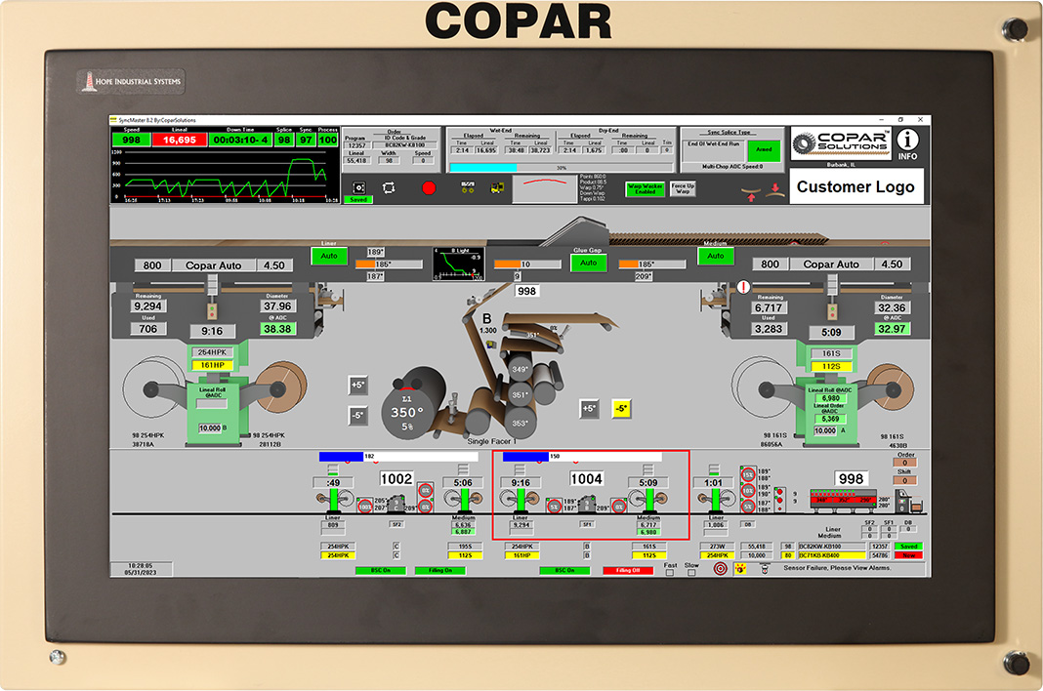
Task: Click the yellow alarm light icon
Action: [740, 569]
